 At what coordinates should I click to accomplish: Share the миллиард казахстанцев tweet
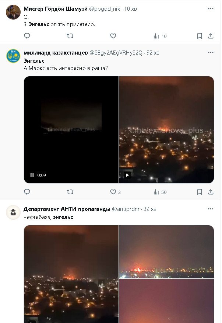tap(211, 192)
